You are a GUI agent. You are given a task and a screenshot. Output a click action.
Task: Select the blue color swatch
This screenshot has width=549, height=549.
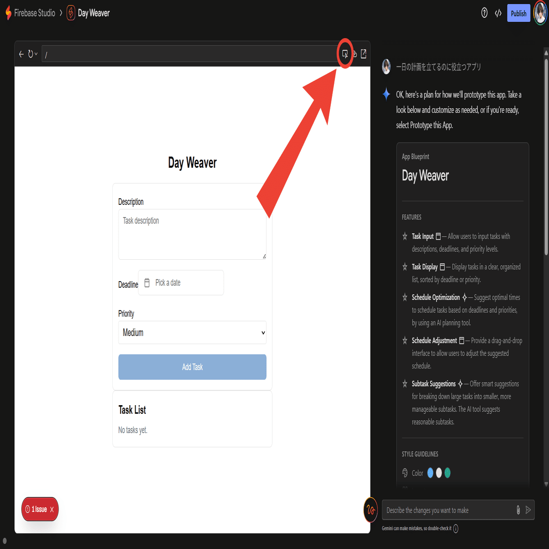pos(431,473)
